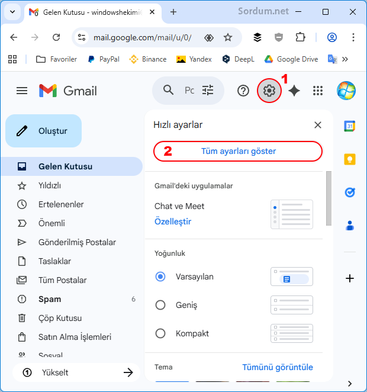Open the Binance bookmark
Screen dimensions: 367x392
tap(147, 59)
